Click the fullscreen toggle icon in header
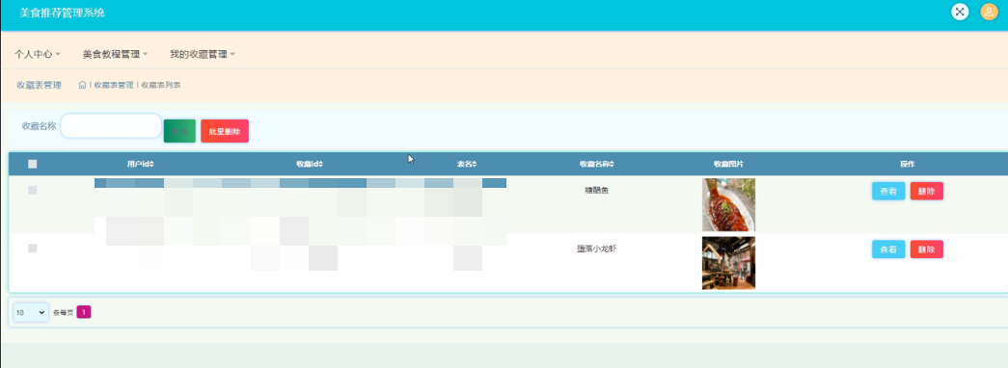 tap(960, 12)
